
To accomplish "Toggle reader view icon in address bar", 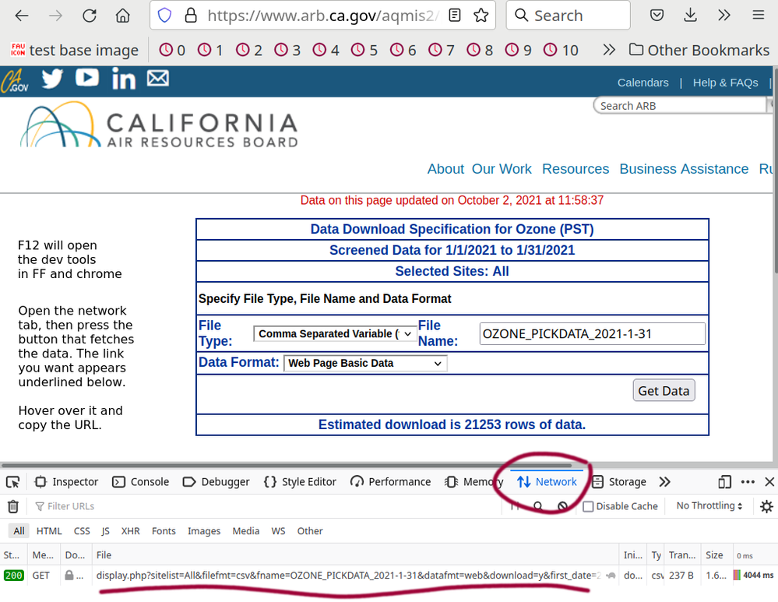I will point(455,16).
